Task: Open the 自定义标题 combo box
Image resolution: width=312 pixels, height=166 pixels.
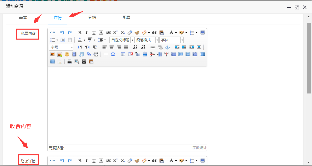Action: (x=122, y=40)
